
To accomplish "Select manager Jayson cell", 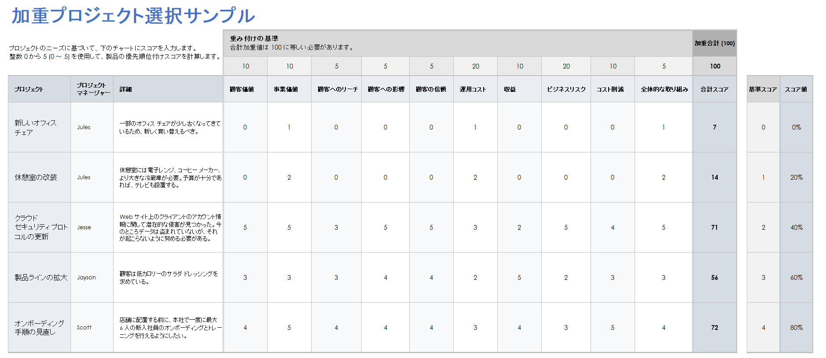I will pyautogui.click(x=92, y=278).
